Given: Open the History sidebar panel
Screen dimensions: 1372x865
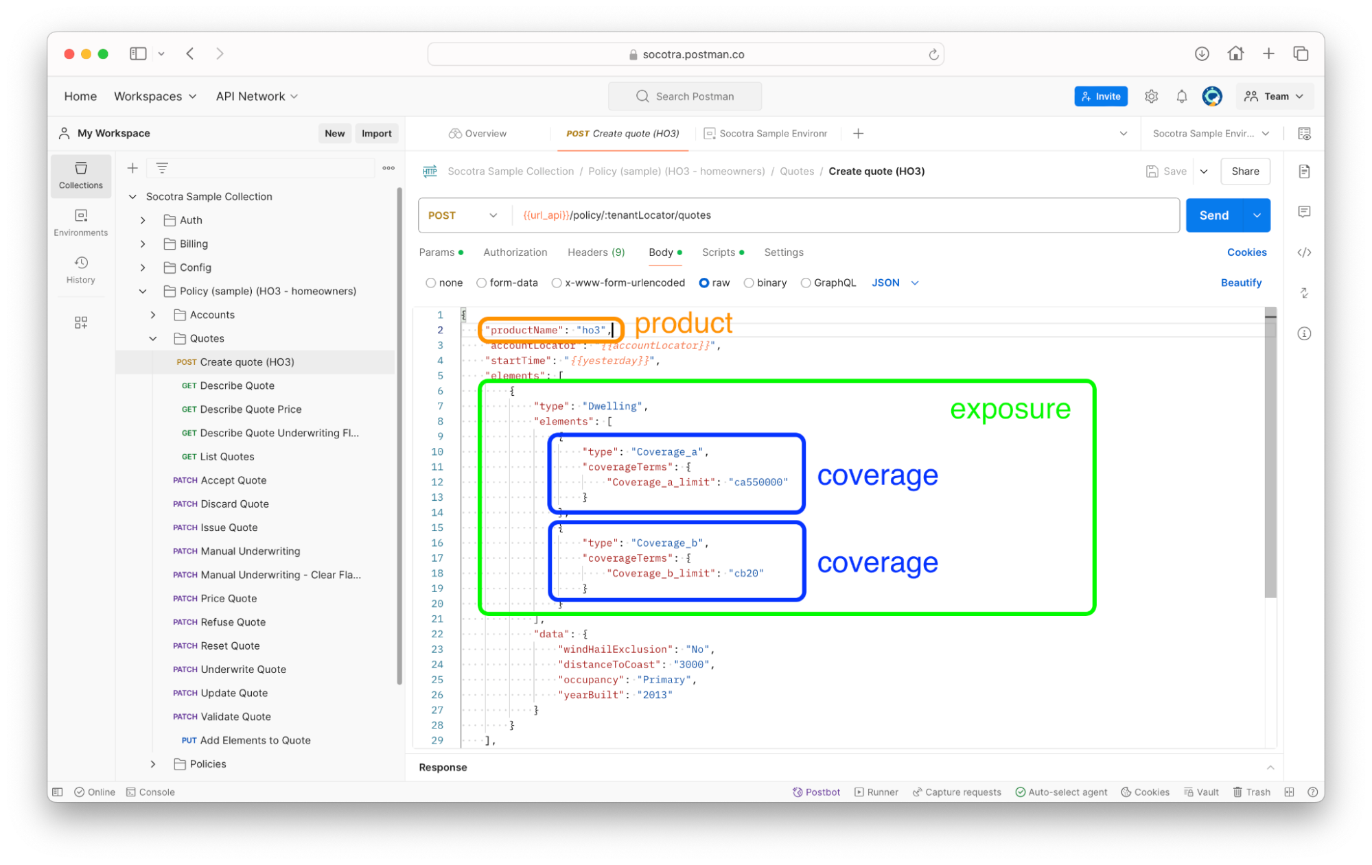Looking at the screenshot, I should coord(80,270).
